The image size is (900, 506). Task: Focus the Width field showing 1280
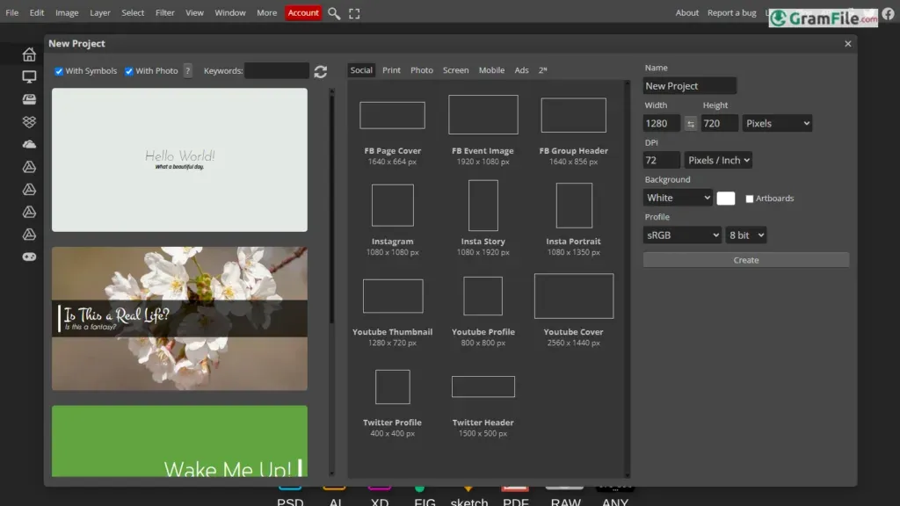(661, 123)
